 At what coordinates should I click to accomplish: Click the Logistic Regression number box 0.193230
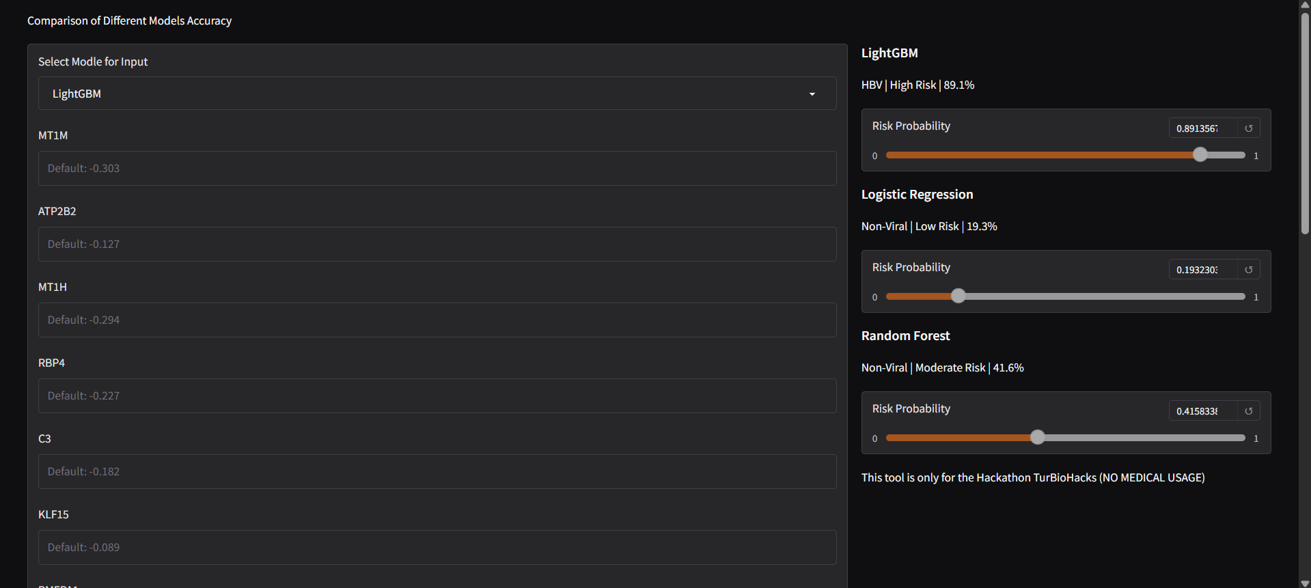click(1203, 270)
